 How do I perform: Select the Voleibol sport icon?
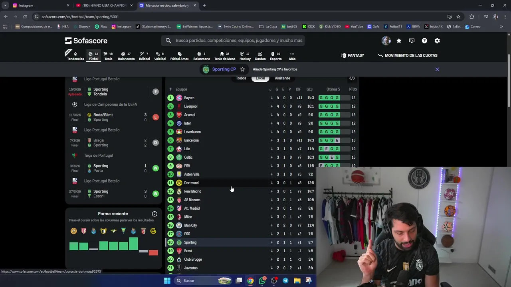pos(160,56)
